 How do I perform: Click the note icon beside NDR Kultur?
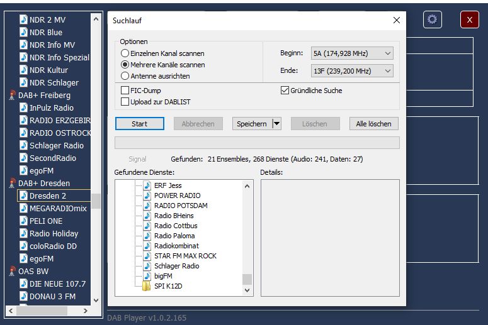click(23, 70)
